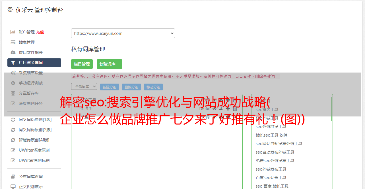The width and height of the screenshot is (365, 189).
Task: Tick the 伪原创 checkbox
Action: click(x=77, y=109)
